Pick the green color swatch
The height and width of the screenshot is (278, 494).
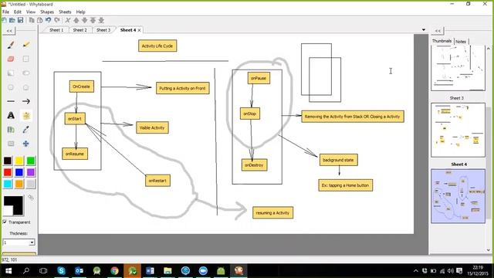(31, 161)
